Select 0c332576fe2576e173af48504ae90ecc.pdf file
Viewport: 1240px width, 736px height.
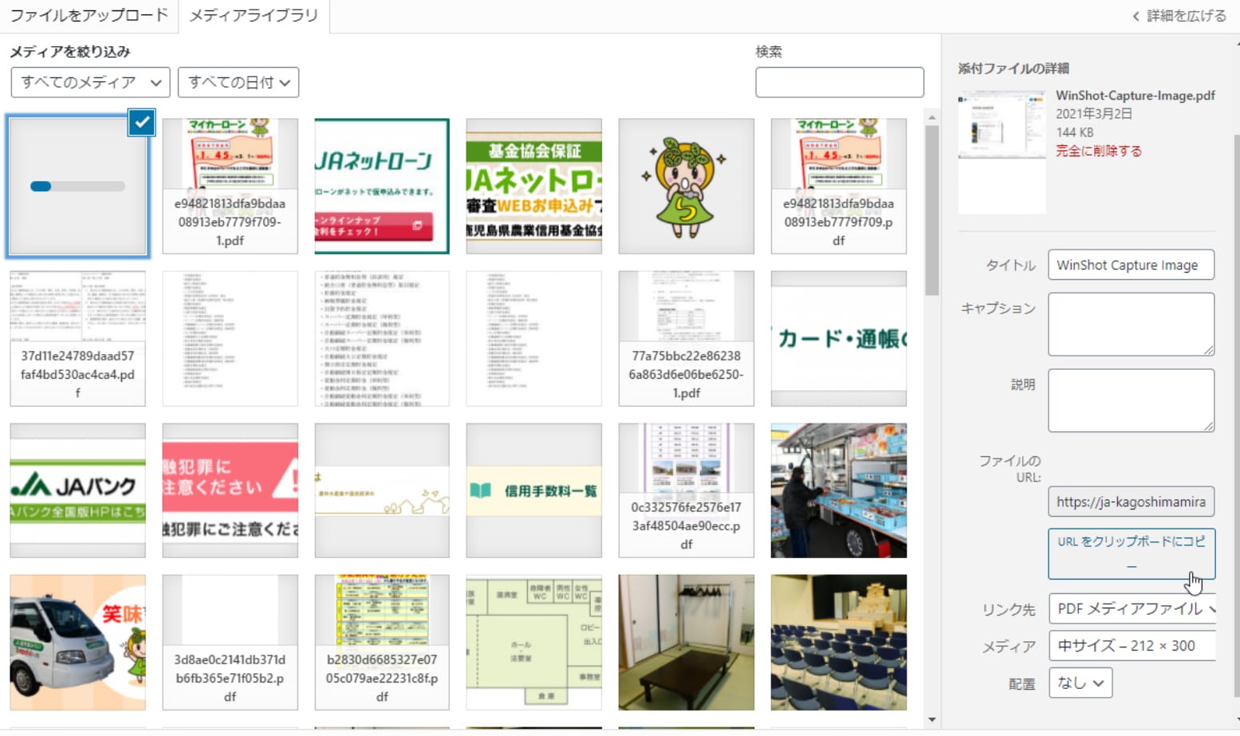(686, 490)
